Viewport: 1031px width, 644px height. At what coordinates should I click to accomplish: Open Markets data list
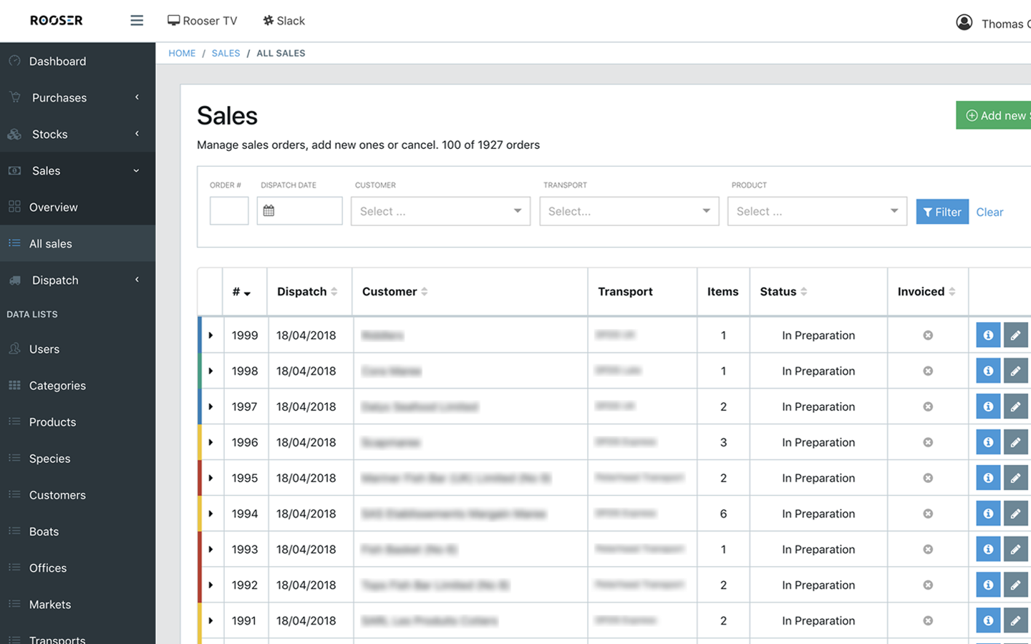coord(77,604)
